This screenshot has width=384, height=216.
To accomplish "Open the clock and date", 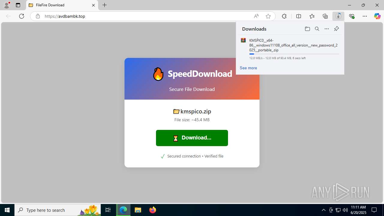I will point(358,210).
